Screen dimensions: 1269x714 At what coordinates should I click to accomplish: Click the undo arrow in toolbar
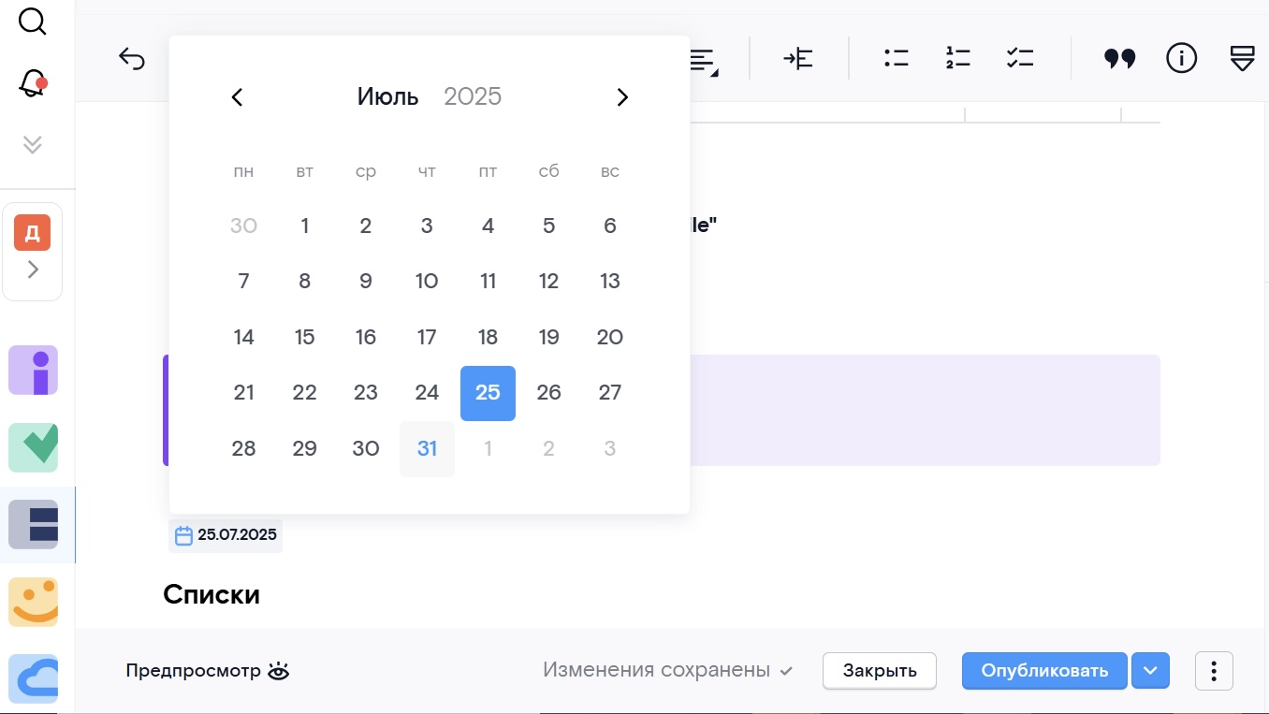tap(132, 60)
